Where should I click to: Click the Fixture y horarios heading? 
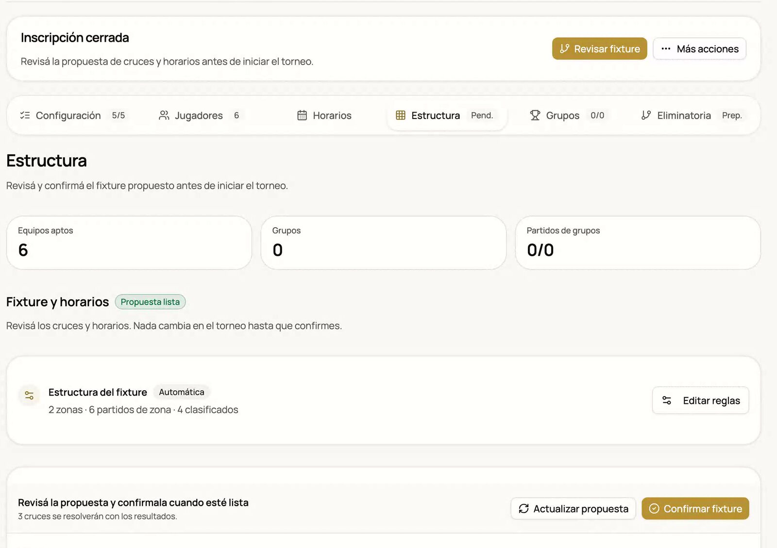click(57, 302)
